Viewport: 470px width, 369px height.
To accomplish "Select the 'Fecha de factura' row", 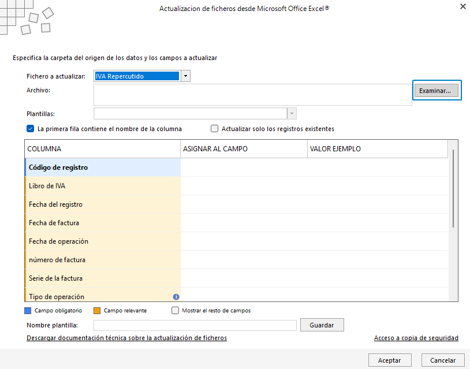I will [x=237, y=223].
